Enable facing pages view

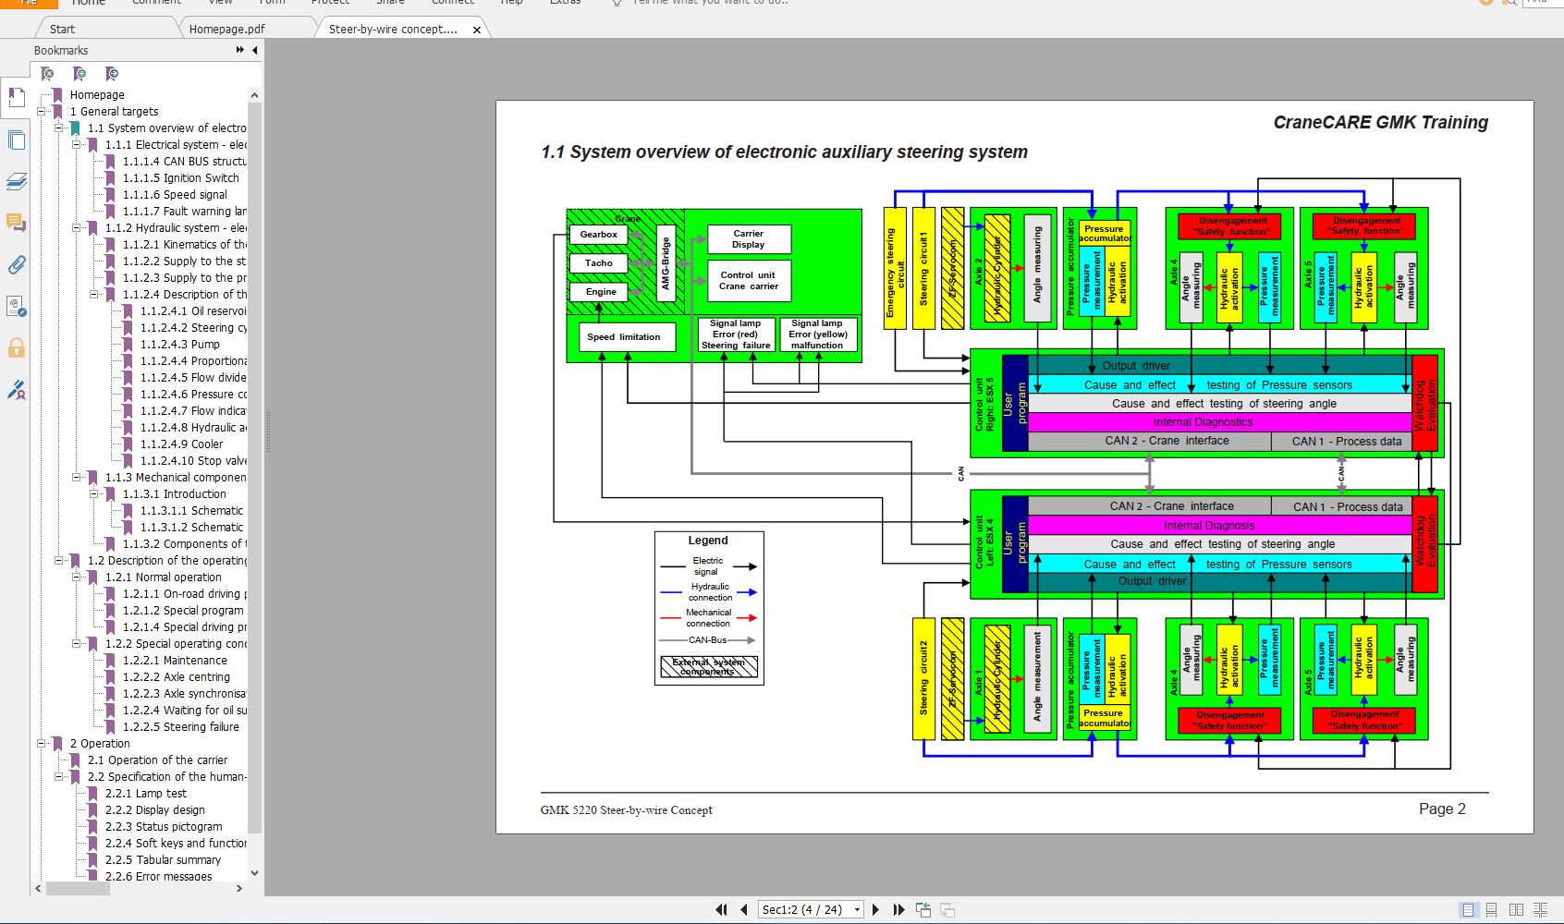pos(1515,910)
